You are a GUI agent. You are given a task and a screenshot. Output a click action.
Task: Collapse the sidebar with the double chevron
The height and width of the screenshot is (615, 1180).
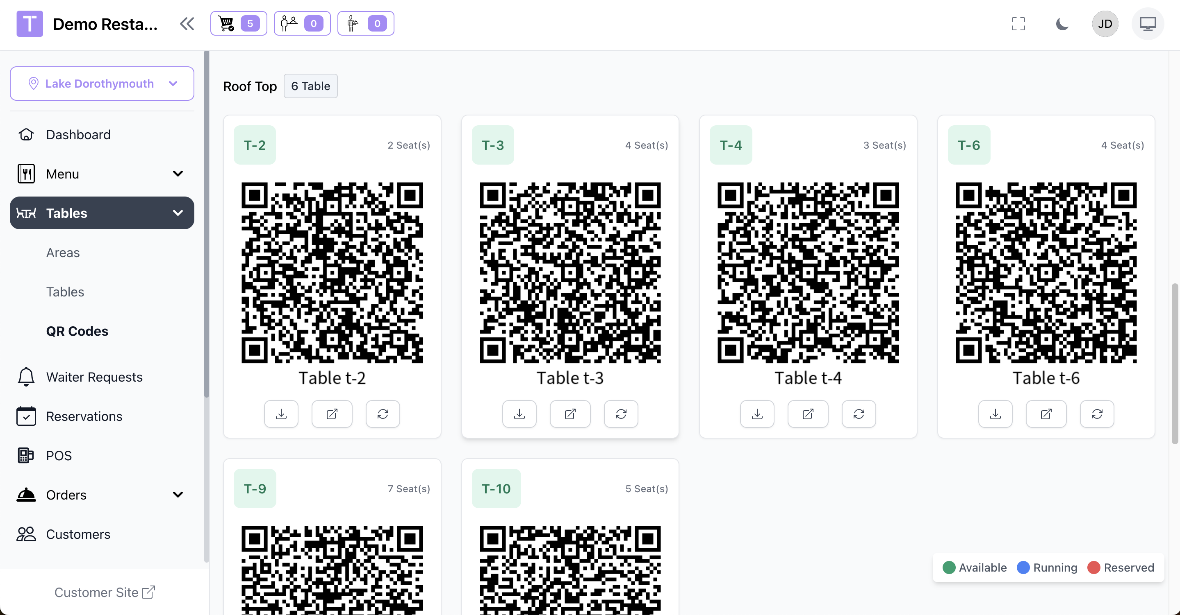[x=187, y=23]
